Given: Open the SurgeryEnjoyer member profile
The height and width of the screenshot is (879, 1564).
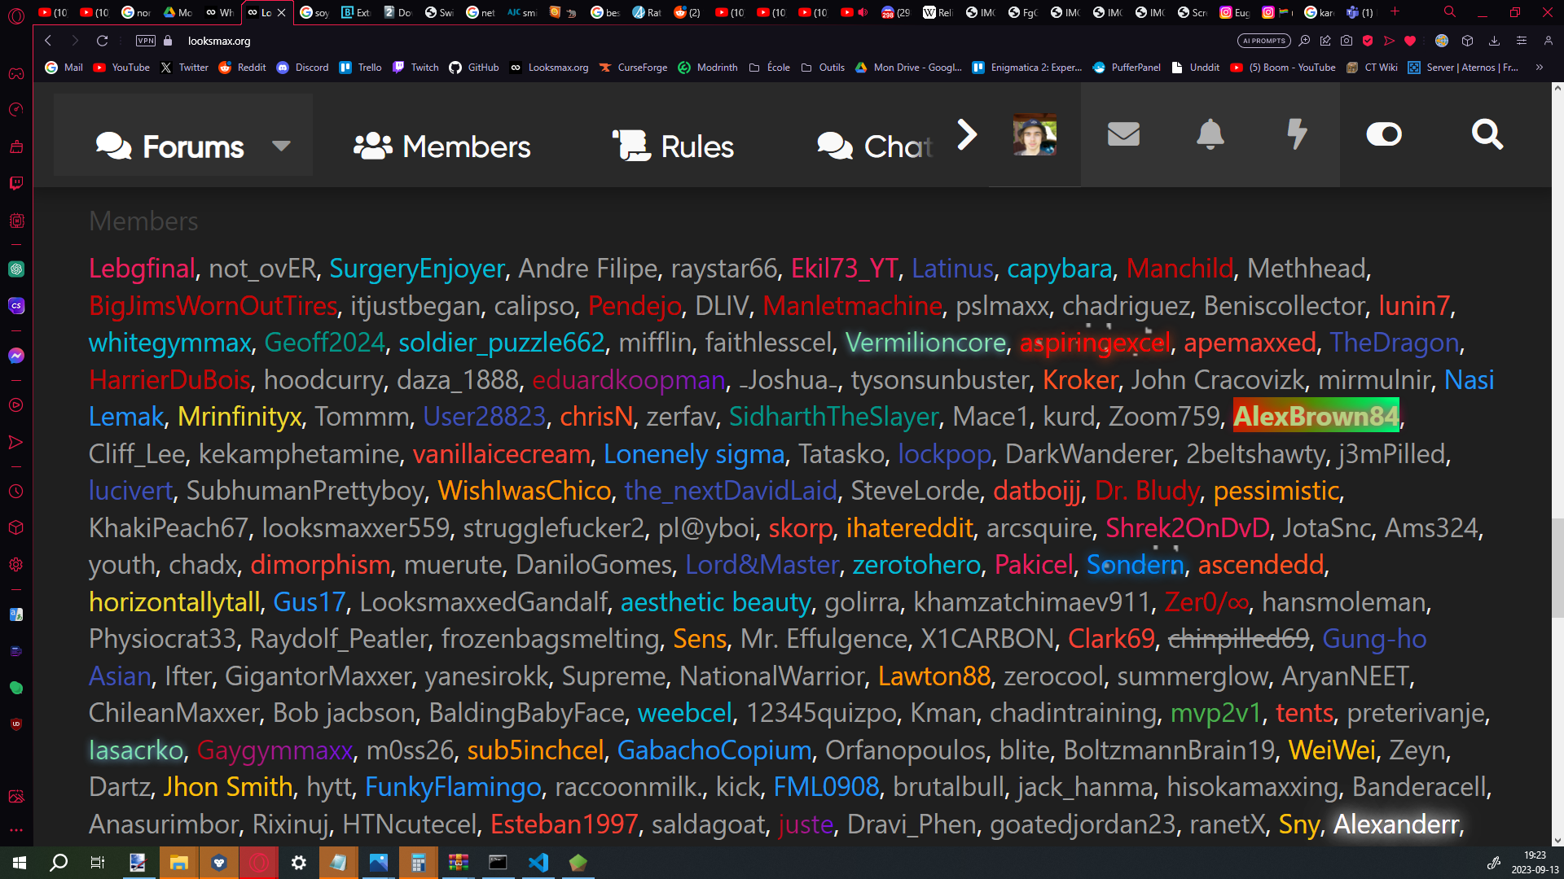Looking at the screenshot, I should click(417, 269).
